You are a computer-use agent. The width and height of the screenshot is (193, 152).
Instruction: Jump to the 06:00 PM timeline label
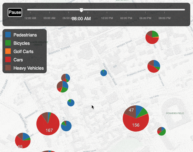(145, 18)
